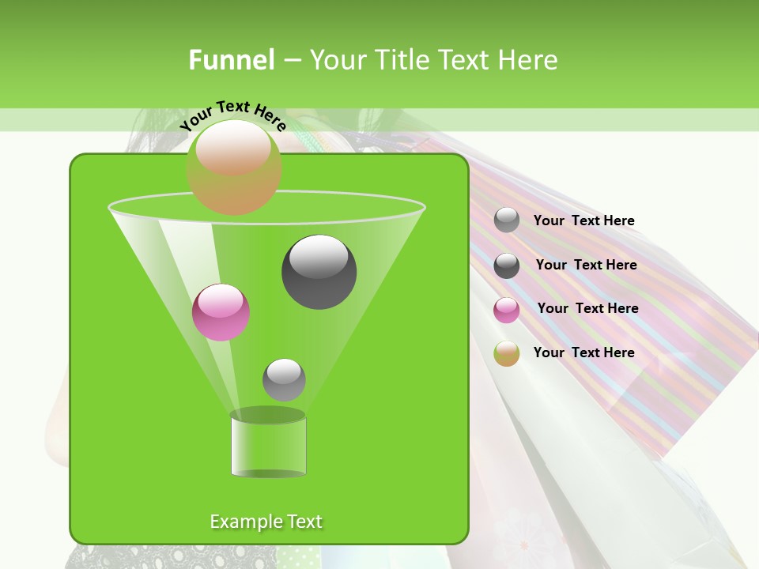Select the light gray legend bullet sphere
The height and width of the screenshot is (569, 759).
[x=507, y=220]
